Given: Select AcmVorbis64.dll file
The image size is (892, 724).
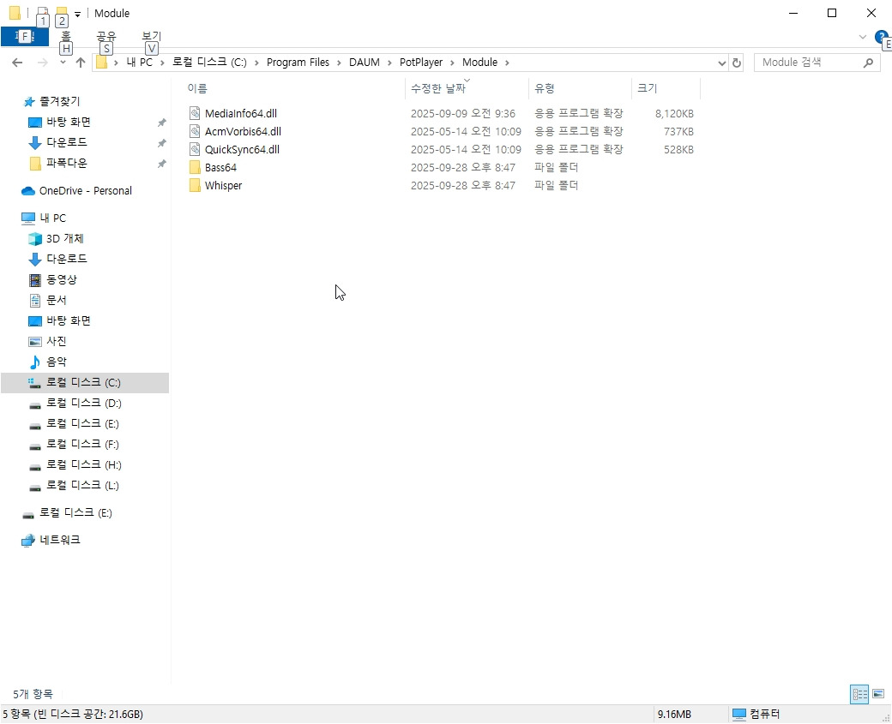Looking at the screenshot, I should point(243,131).
